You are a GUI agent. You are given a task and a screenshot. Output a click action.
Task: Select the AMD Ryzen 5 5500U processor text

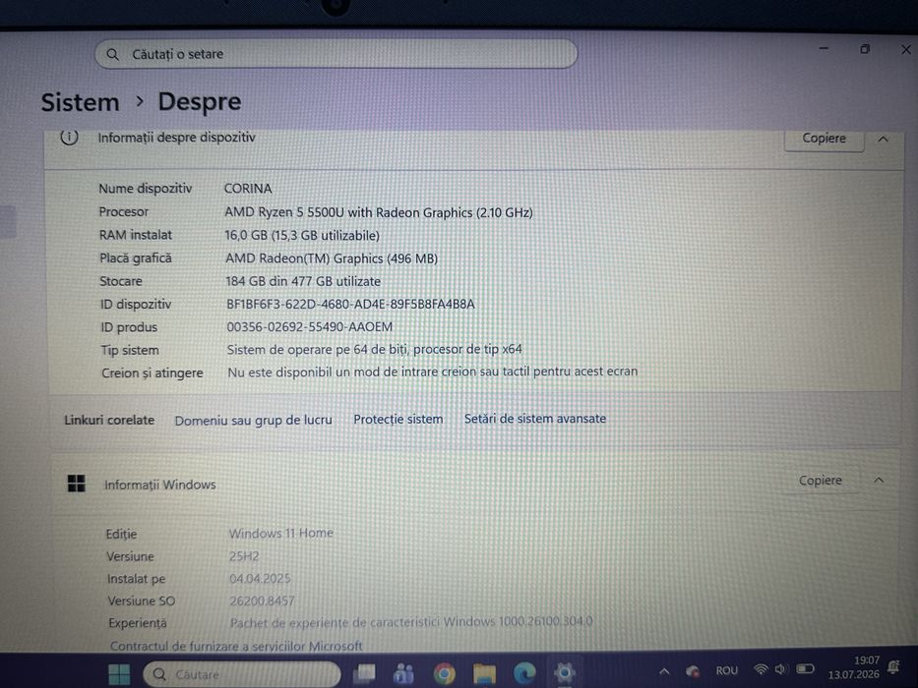[x=379, y=212]
